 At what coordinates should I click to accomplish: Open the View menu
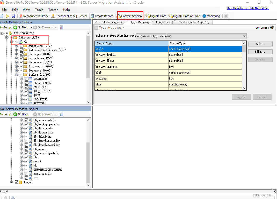tap(26, 10)
